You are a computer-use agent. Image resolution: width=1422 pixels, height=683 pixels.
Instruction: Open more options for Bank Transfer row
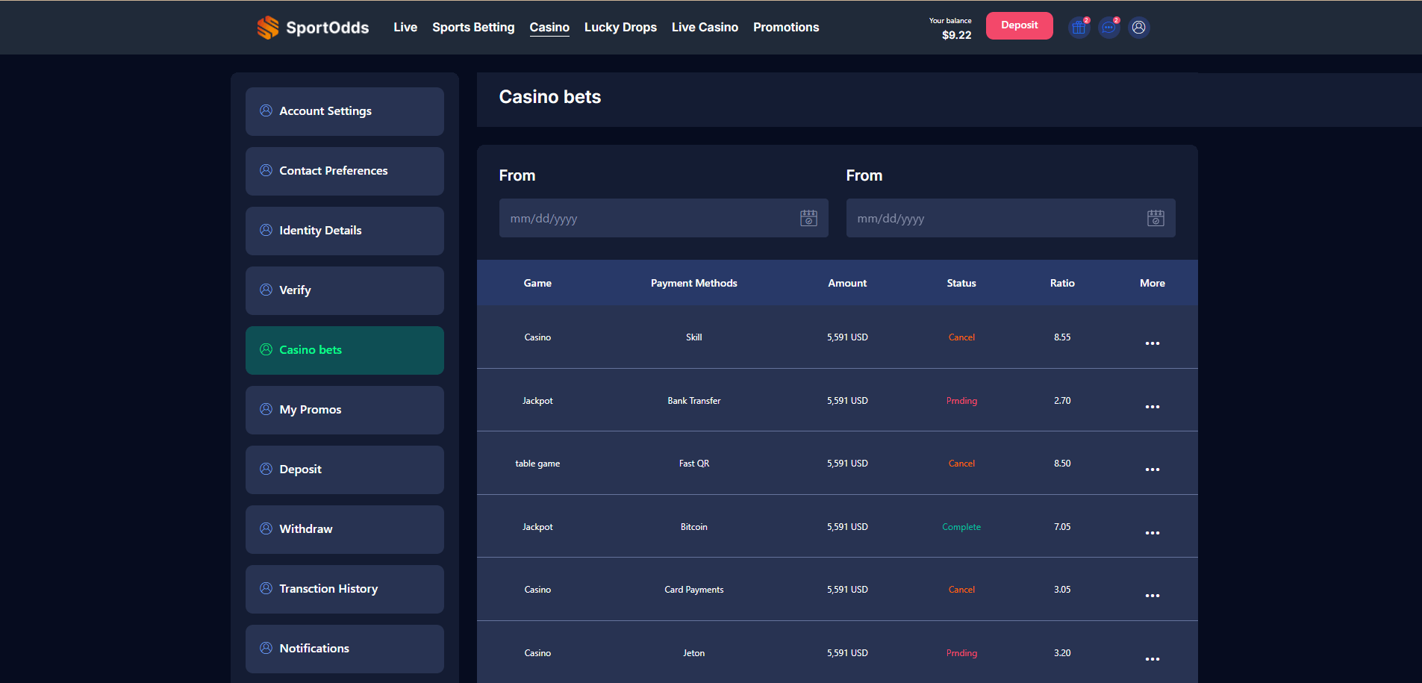tap(1153, 407)
